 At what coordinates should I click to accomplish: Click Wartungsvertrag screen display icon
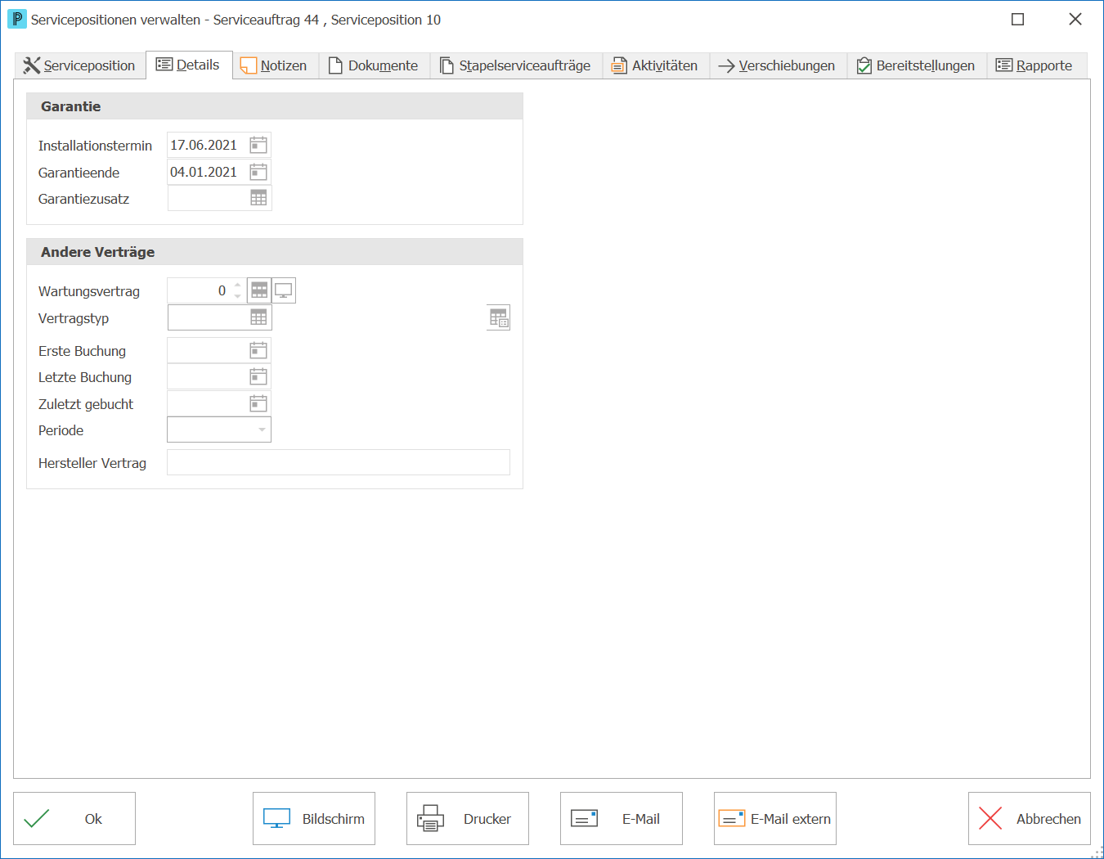pyautogui.click(x=284, y=290)
